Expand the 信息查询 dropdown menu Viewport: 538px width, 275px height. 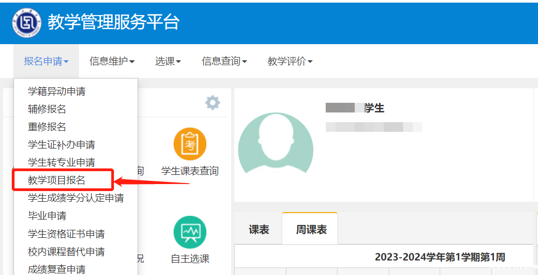[x=224, y=61]
